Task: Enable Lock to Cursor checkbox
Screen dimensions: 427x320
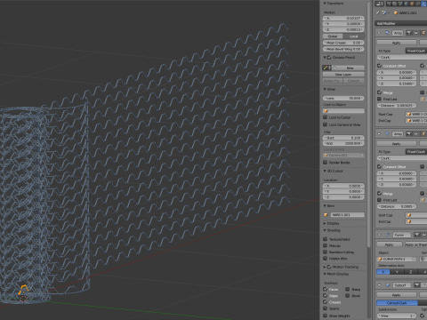Action: [326, 117]
